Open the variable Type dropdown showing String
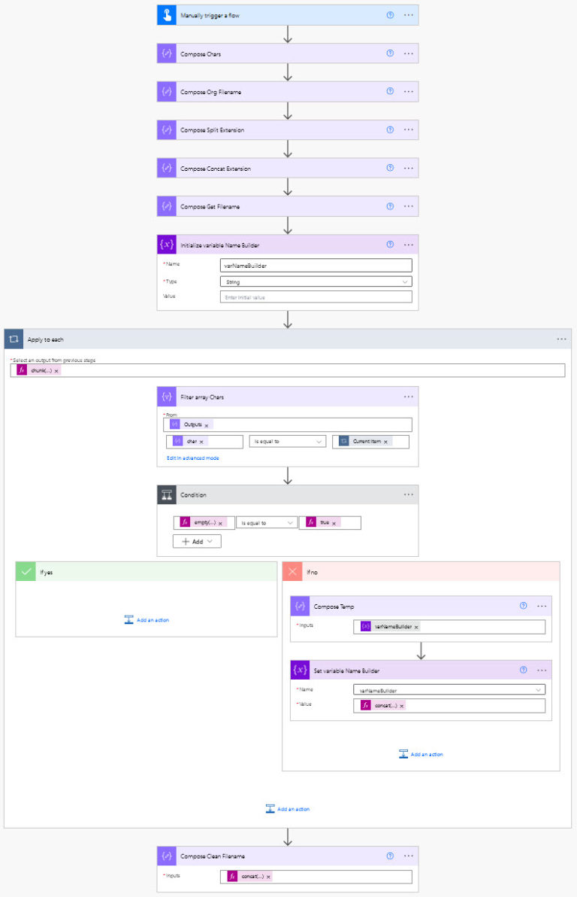Screen dimensions: 577x897 [x=316, y=281]
